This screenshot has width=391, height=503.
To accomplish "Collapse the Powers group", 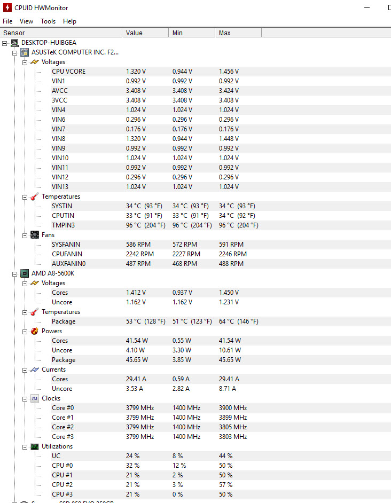I will (25, 332).
